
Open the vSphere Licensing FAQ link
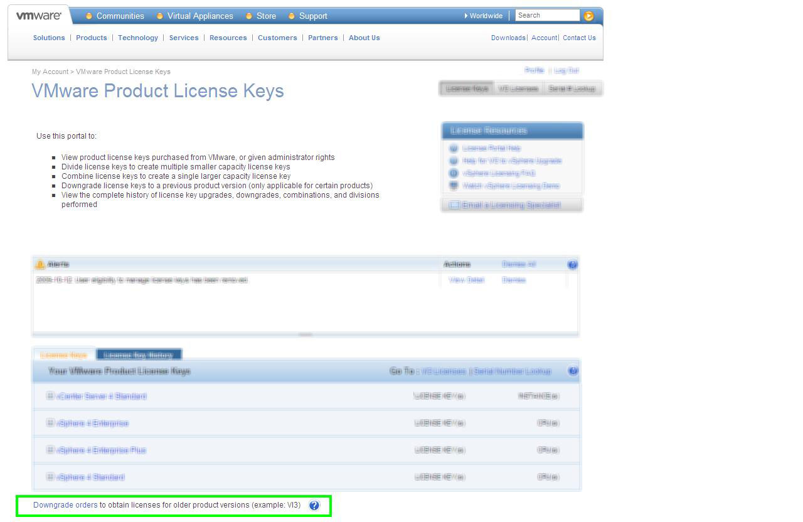499,173
